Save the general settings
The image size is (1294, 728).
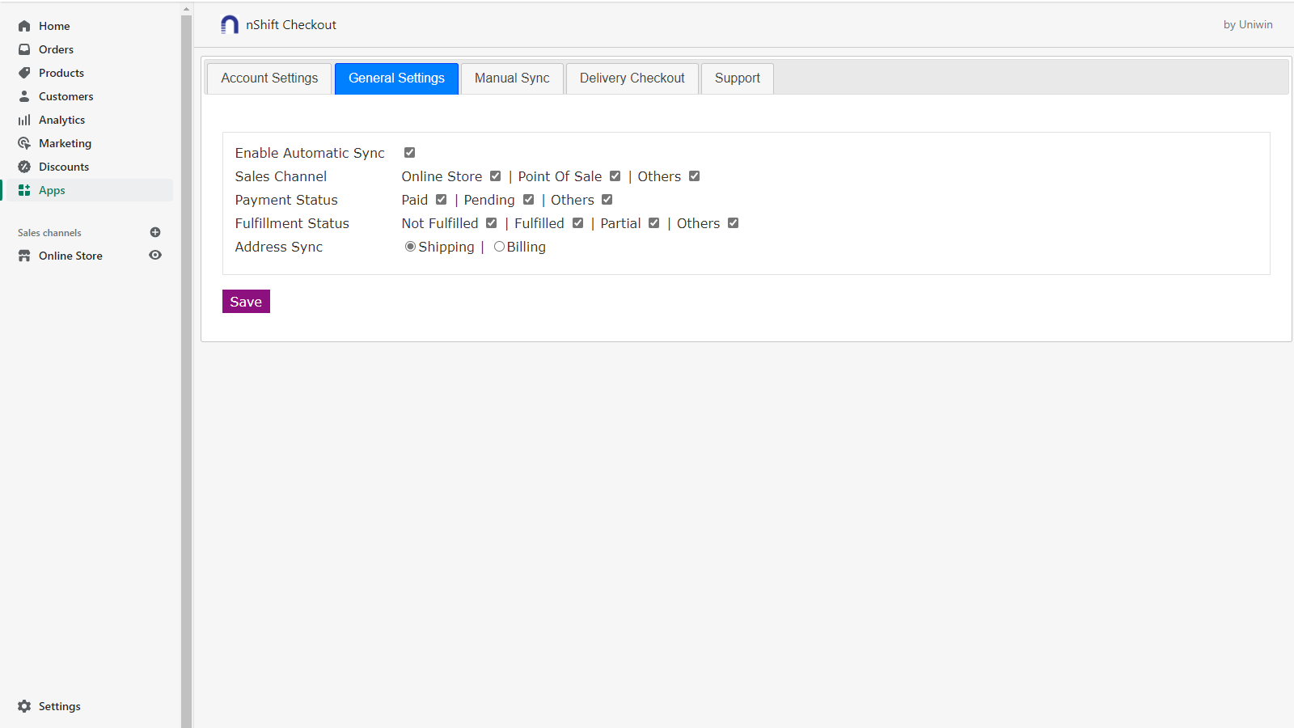click(x=246, y=301)
